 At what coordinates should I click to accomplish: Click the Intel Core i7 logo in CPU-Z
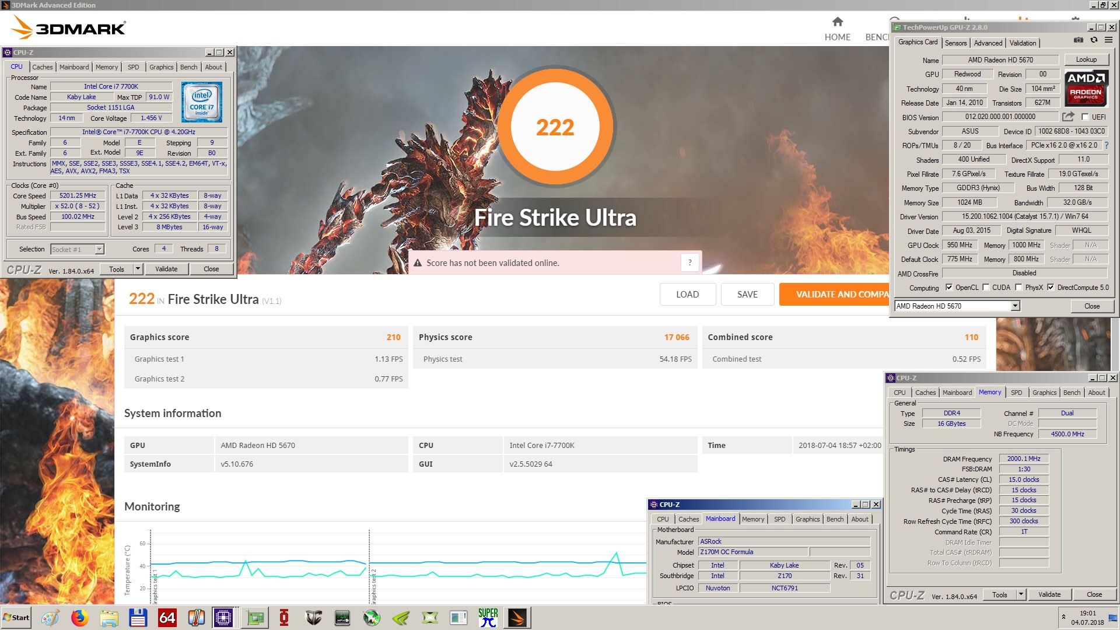click(x=202, y=101)
